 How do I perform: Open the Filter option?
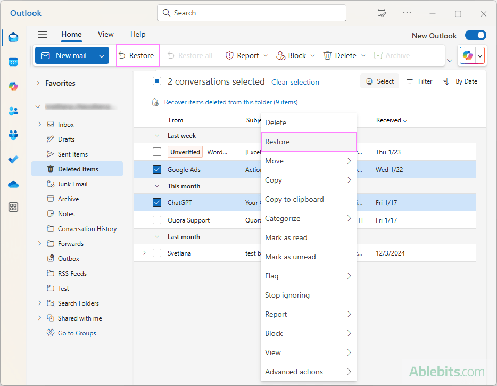click(x=419, y=81)
